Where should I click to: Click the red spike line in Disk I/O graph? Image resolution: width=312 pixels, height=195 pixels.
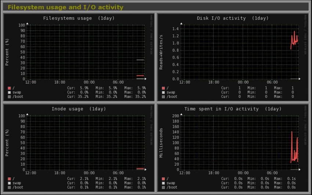pos(294,37)
